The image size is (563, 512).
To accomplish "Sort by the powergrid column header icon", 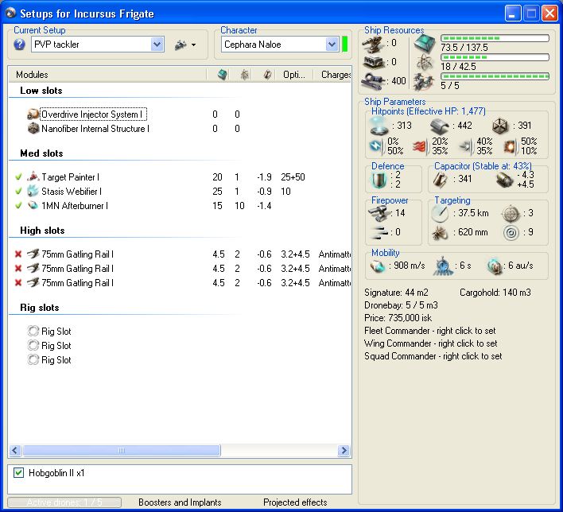I will (244, 75).
